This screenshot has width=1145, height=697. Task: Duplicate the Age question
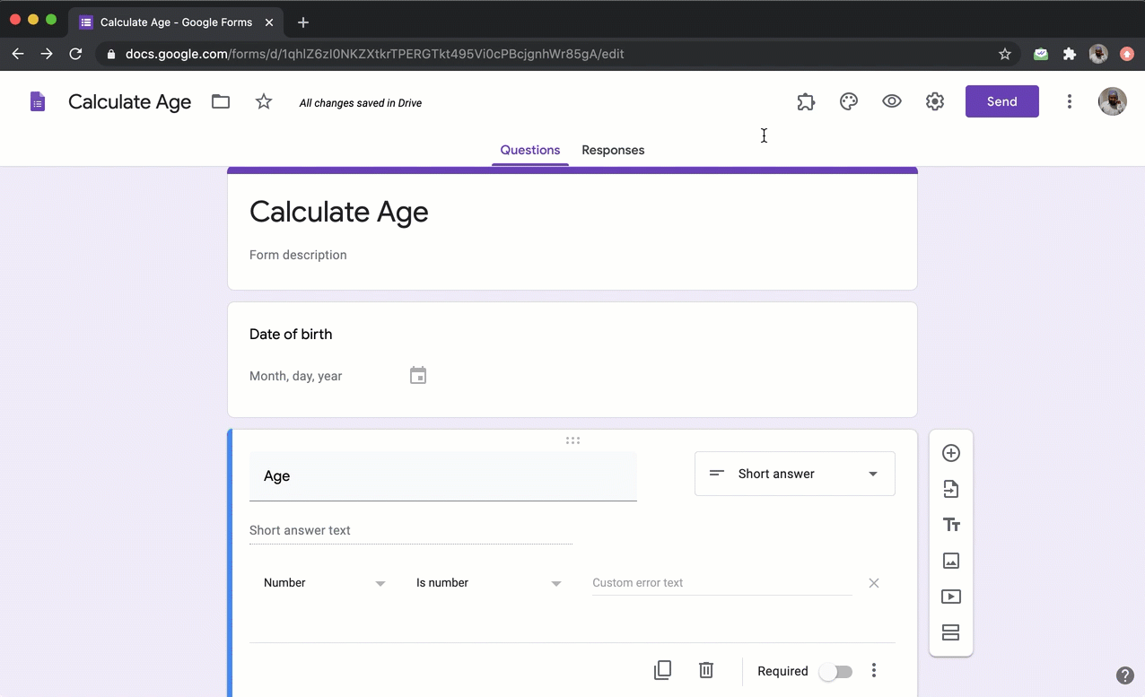click(662, 670)
